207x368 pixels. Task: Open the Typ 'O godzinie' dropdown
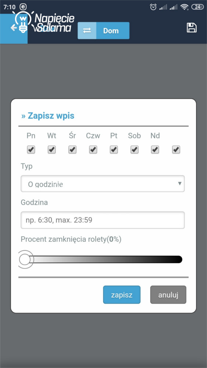pos(103,184)
